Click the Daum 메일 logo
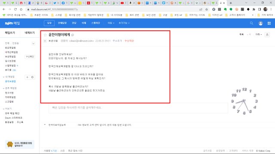The image size is (275, 154). (x=12, y=23)
